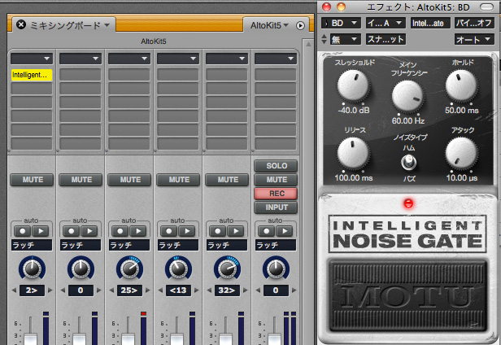Screen dimensions: 501x345
Task: Open ラッチ mode menu on channel panned <13
Action: click(x=178, y=245)
